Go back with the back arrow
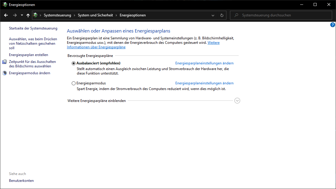 click(x=6, y=15)
